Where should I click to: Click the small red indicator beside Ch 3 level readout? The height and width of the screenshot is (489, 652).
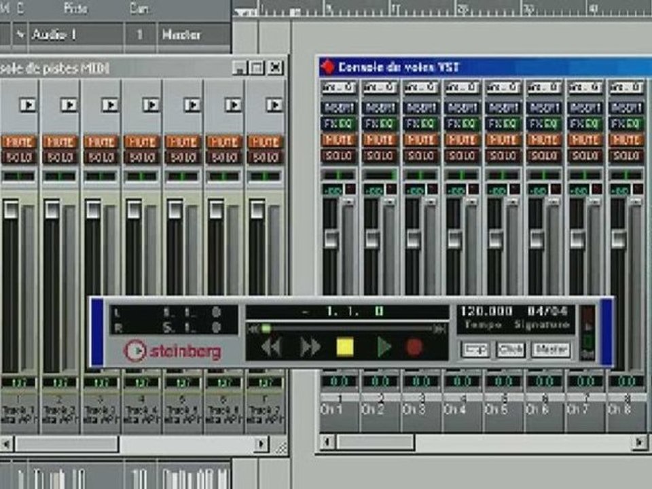433,189
